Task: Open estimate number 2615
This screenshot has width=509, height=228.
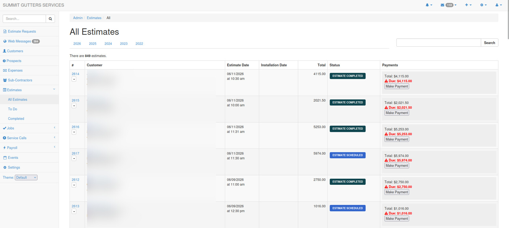Action: 75,100
